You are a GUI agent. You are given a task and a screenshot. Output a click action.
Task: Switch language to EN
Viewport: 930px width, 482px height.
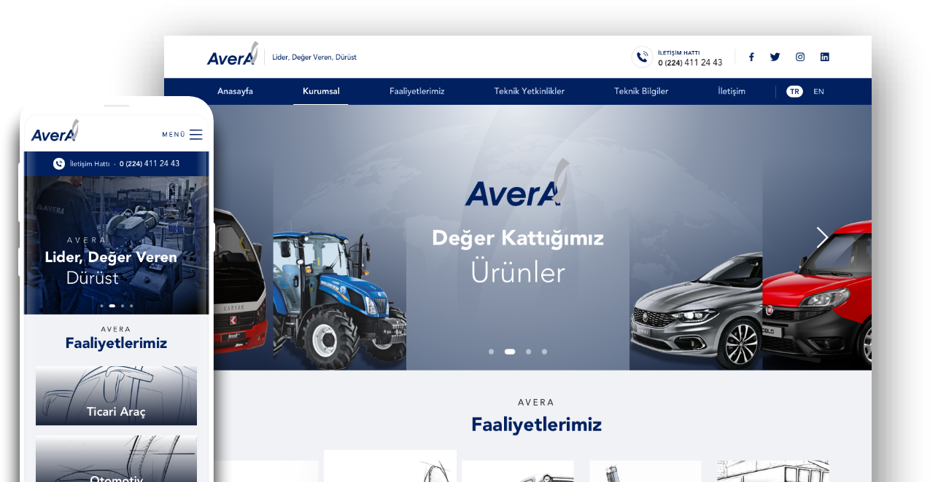click(818, 92)
